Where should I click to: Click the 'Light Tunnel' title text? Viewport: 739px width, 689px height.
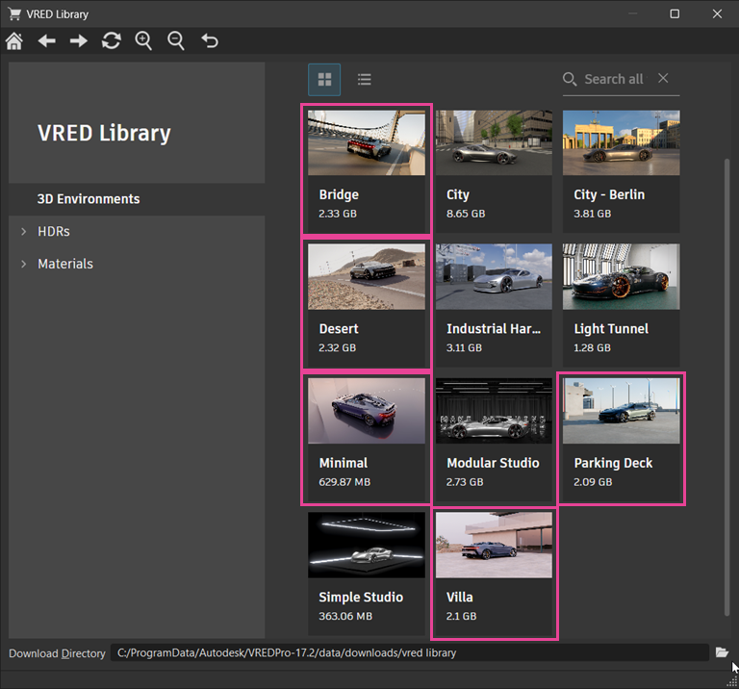(x=611, y=329)
